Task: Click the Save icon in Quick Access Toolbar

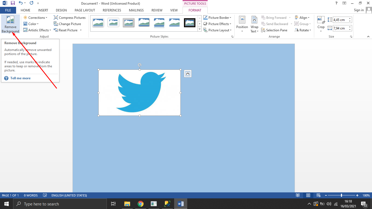Action: point(13,3)
